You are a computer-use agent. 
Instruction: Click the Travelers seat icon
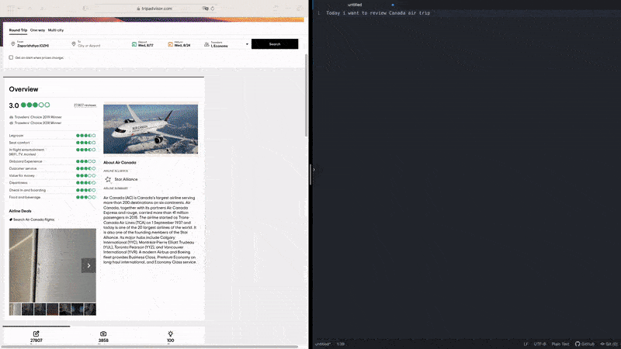[x=206, y=44]
